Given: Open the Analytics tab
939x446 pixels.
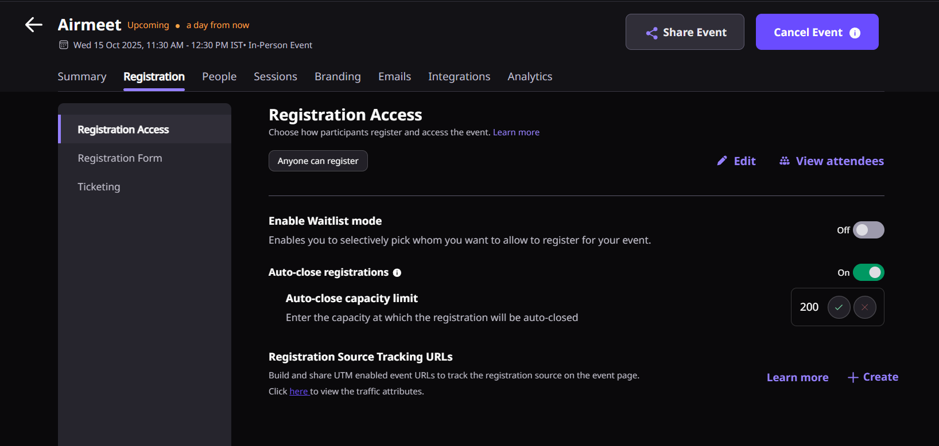Looking at the screenshot, I should click(x=530, y=77).
